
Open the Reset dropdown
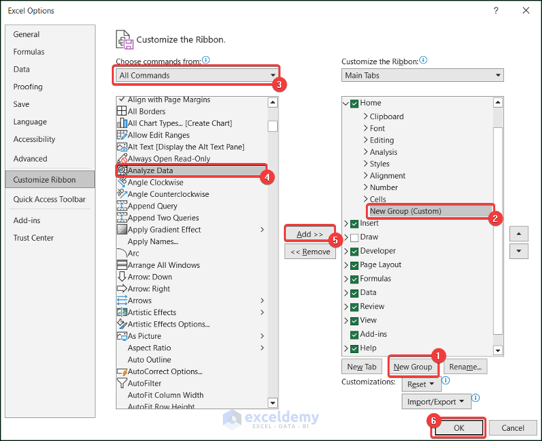[421, 384]
